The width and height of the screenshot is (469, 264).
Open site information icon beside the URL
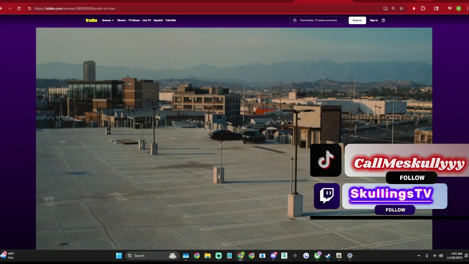pyautogui.click(x=29, y=8)
